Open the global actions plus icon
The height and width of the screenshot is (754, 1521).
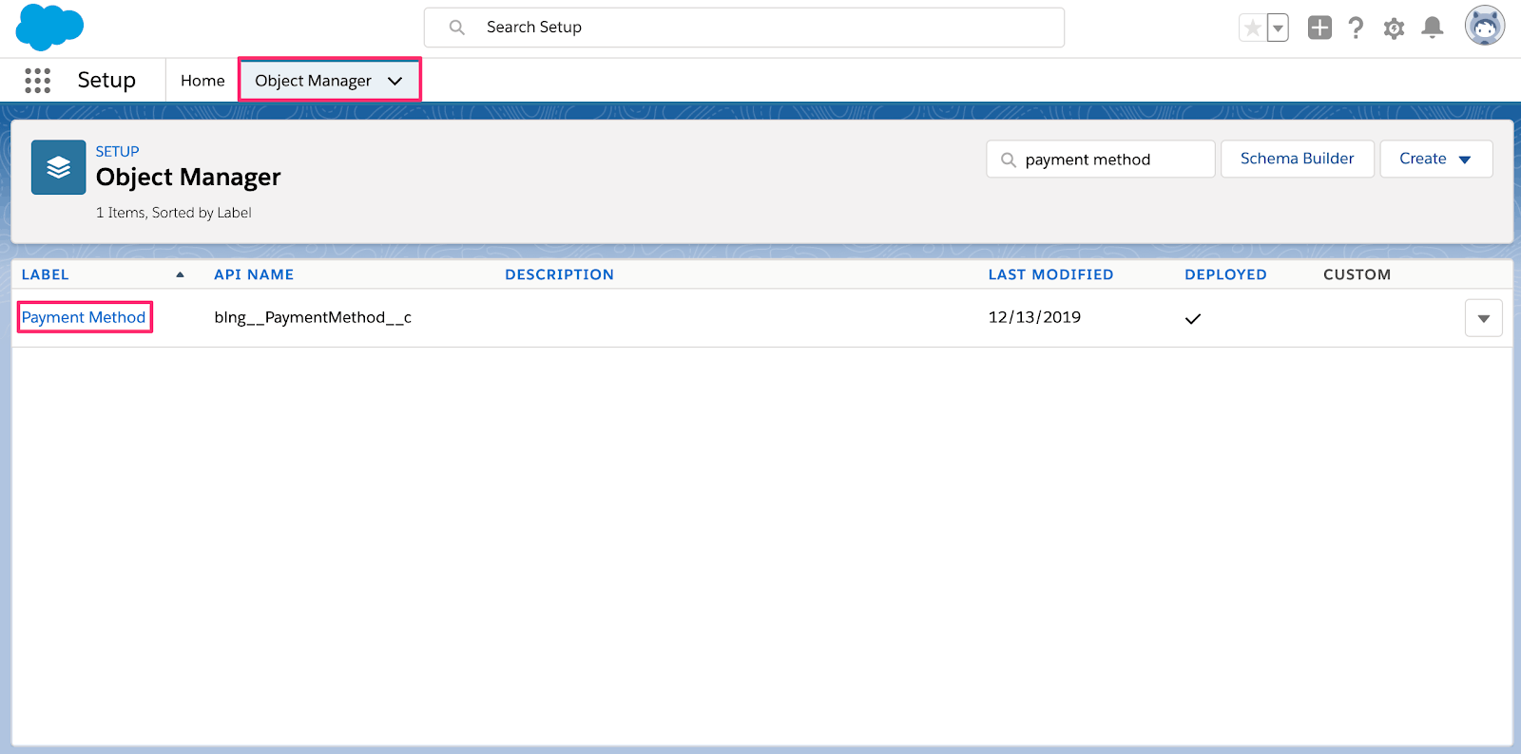(1319, 28)
